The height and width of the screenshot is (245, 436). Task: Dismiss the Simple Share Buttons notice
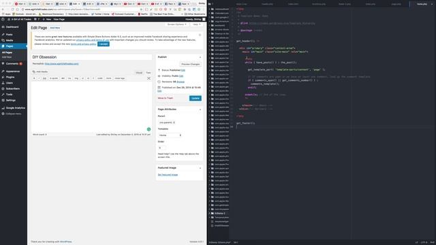coord(200,35)
